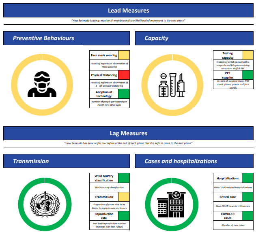The width and height of the screenshot is (256, 232).
Task: Click the green COVID-19 cases status swatch
Action: pos(247,216)
